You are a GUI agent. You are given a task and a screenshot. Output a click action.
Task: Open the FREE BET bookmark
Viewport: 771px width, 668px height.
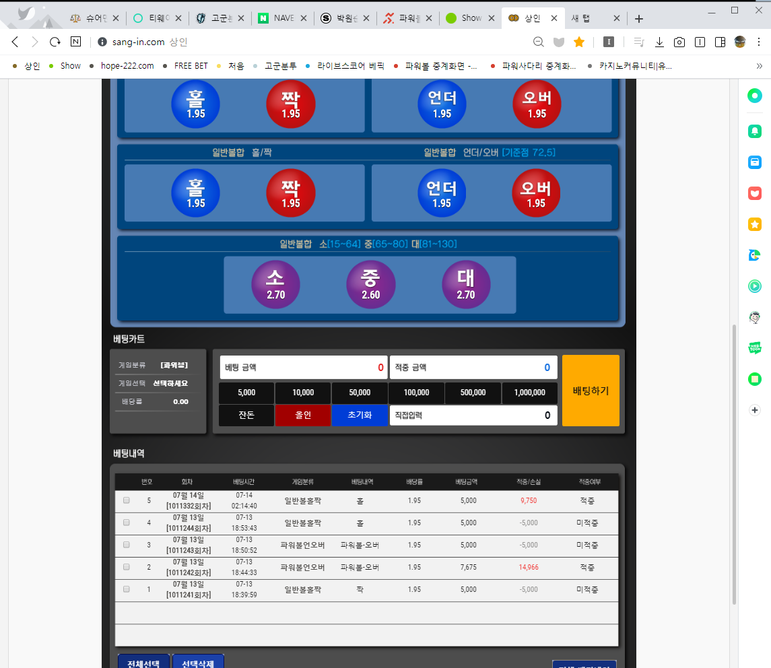tap(191, 66)
